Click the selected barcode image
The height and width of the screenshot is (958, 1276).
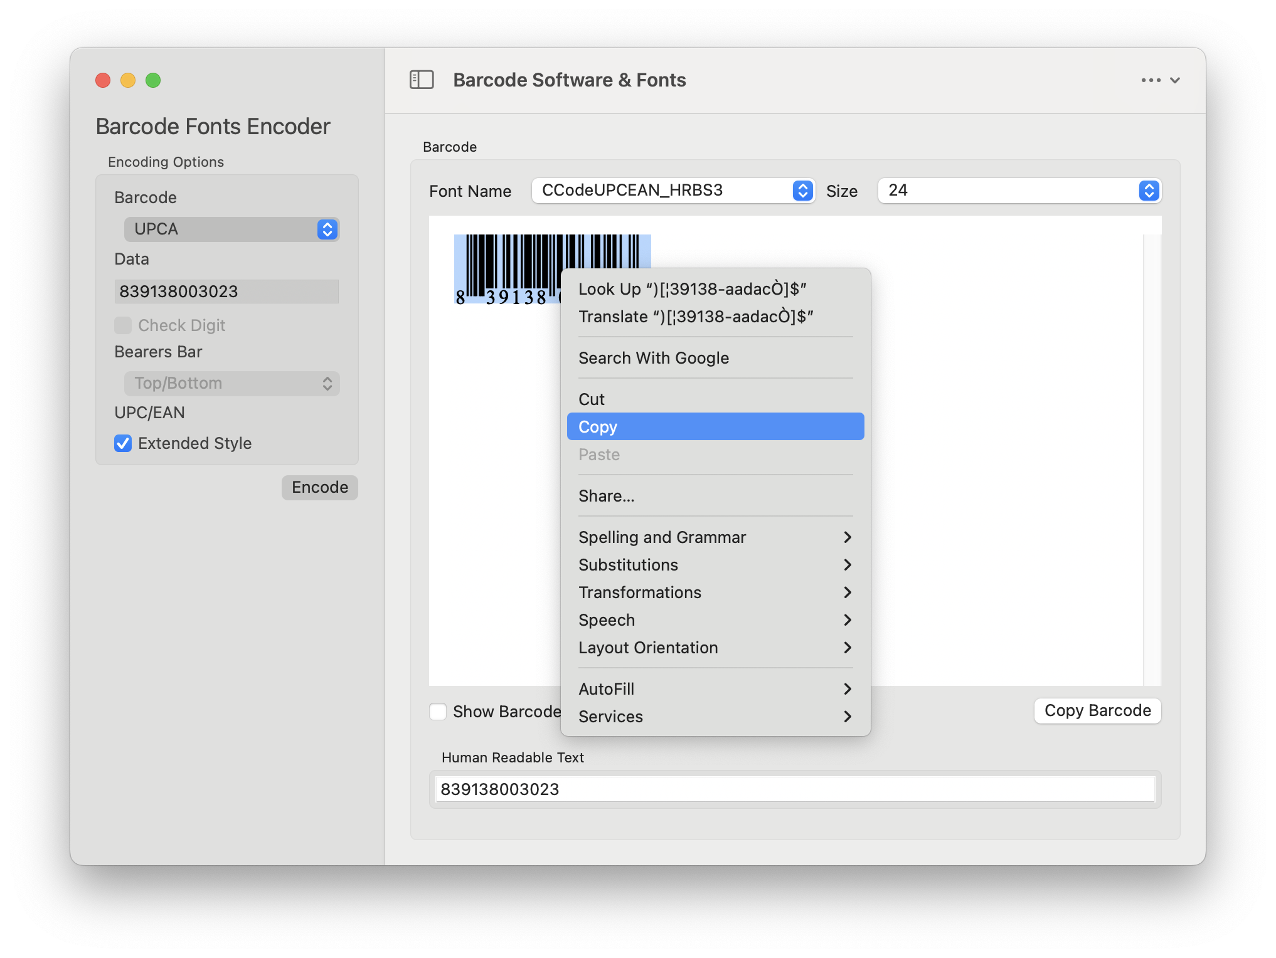(507, 270)
